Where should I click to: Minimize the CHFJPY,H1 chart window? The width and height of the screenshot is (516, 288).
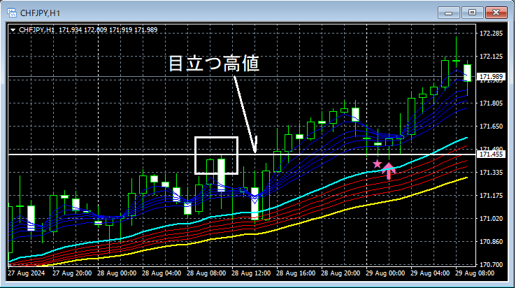point(448,13)
